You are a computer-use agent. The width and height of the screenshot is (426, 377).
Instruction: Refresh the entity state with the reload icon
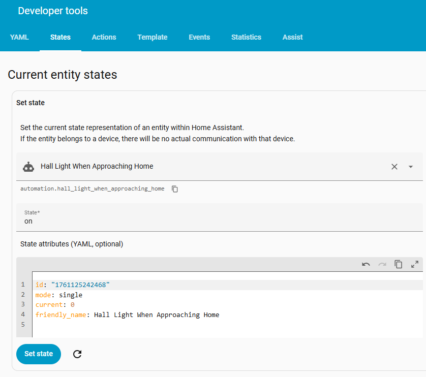77,354
